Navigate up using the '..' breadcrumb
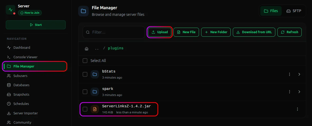Image resolution: width=312 pixels, height=126 pixels. (x=97, y=49)
